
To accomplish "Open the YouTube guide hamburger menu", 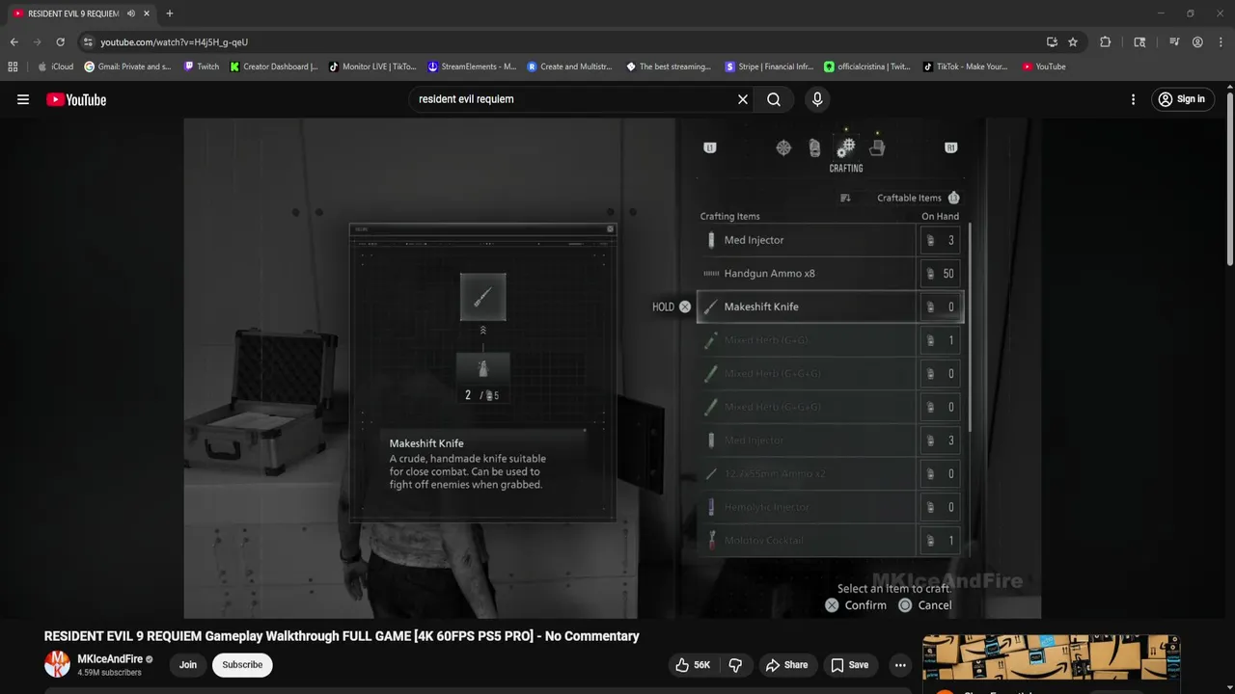I will point(23,99).
